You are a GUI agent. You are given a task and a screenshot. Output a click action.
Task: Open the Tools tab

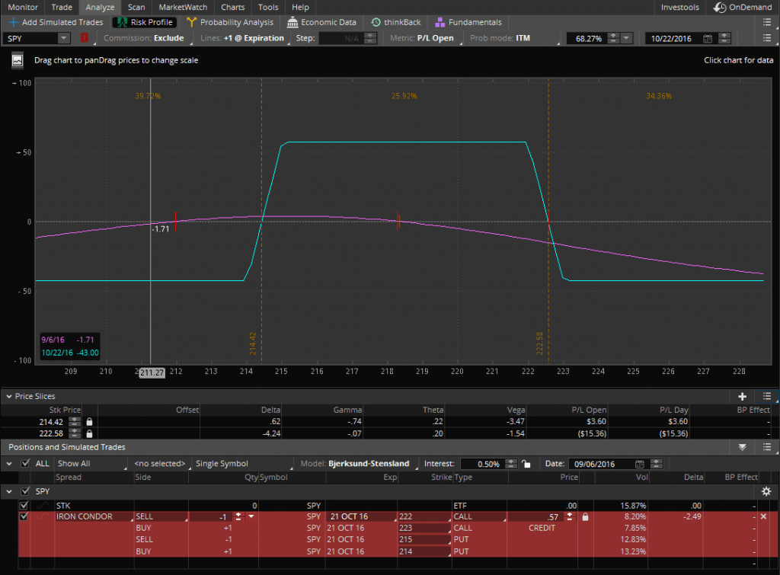pos(268,7)
